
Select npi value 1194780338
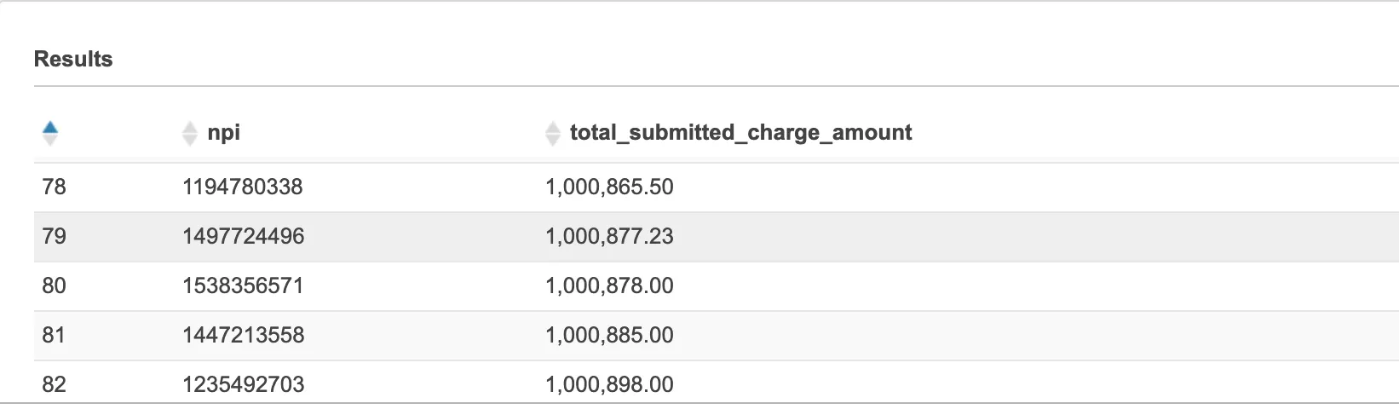[243, 187]
